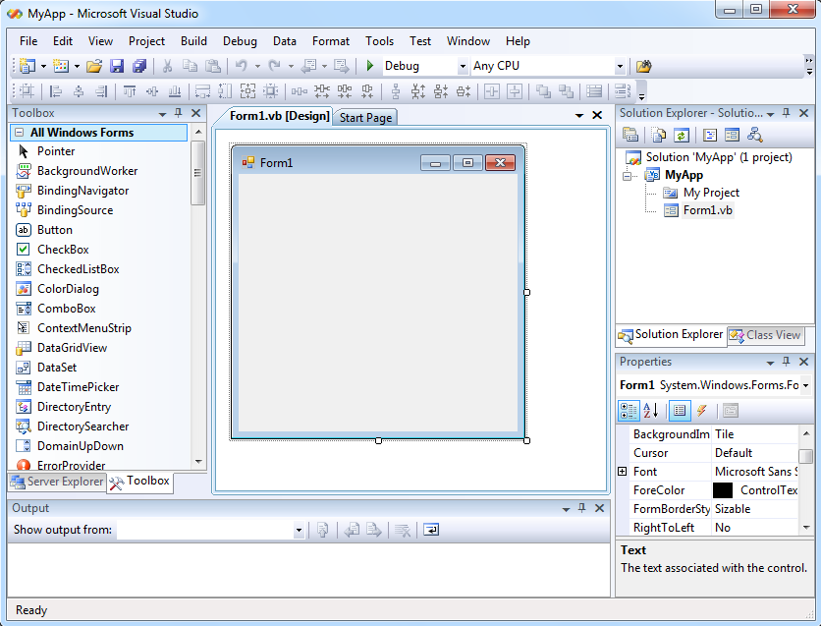Viewport: 821px width, 626px height.
Task: Click the Toolbox vertical scrollbar thumb
Action: tap(198, 173)
